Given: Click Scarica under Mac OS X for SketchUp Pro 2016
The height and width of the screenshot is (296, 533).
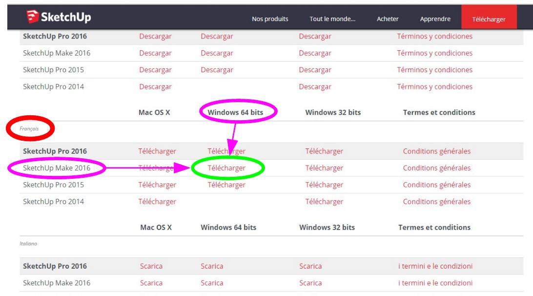Looking at the screenshot, I should (151, 266).
